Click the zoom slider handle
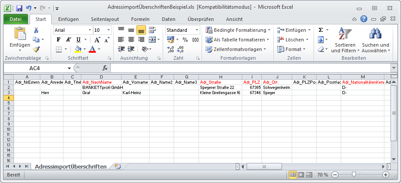The image size is (401, 183). tap(354, 175)
